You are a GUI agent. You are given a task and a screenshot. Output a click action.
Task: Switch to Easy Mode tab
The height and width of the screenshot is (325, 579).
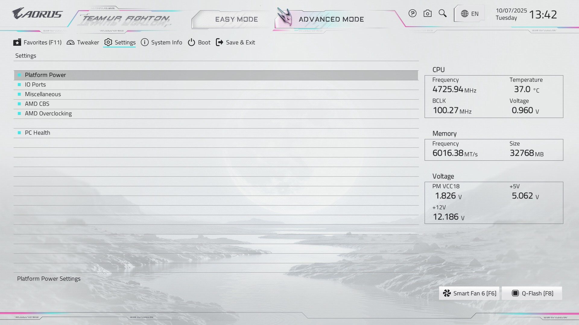(236, 19)
